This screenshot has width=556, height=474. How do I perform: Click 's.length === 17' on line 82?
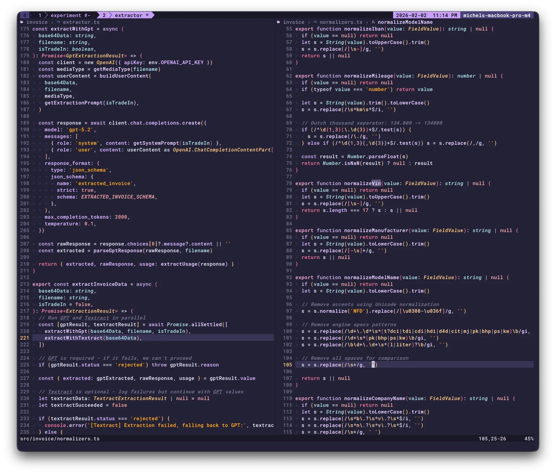(346, 210)
